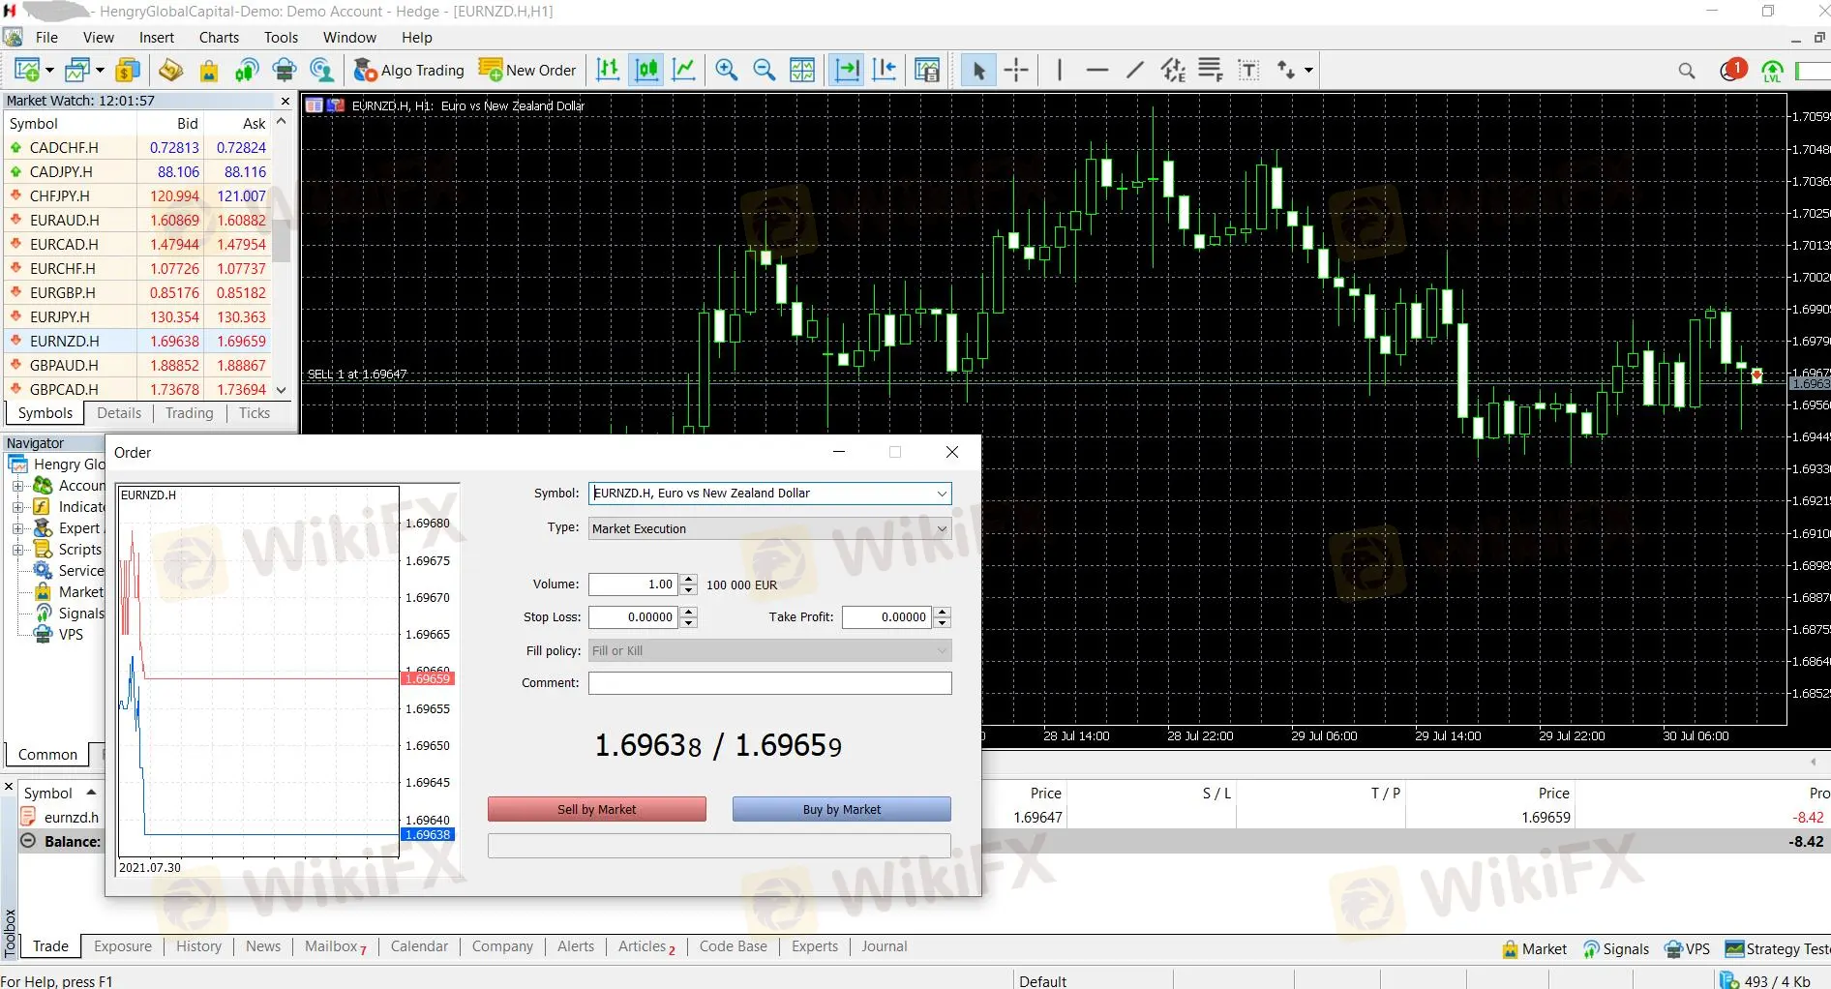Open the File menu
This screenshot has height=989, width=1831.
[46, 38]
